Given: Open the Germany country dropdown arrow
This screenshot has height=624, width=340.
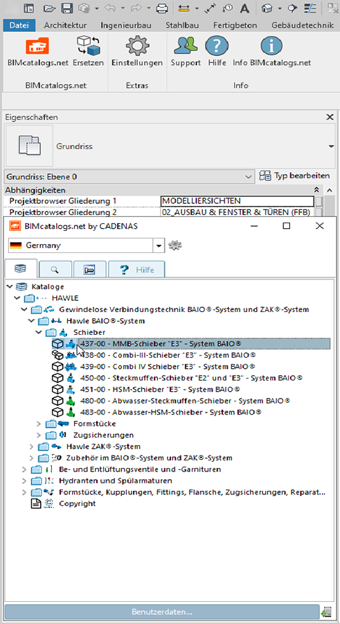Looking at the screenshot, I should pos(159,245).
